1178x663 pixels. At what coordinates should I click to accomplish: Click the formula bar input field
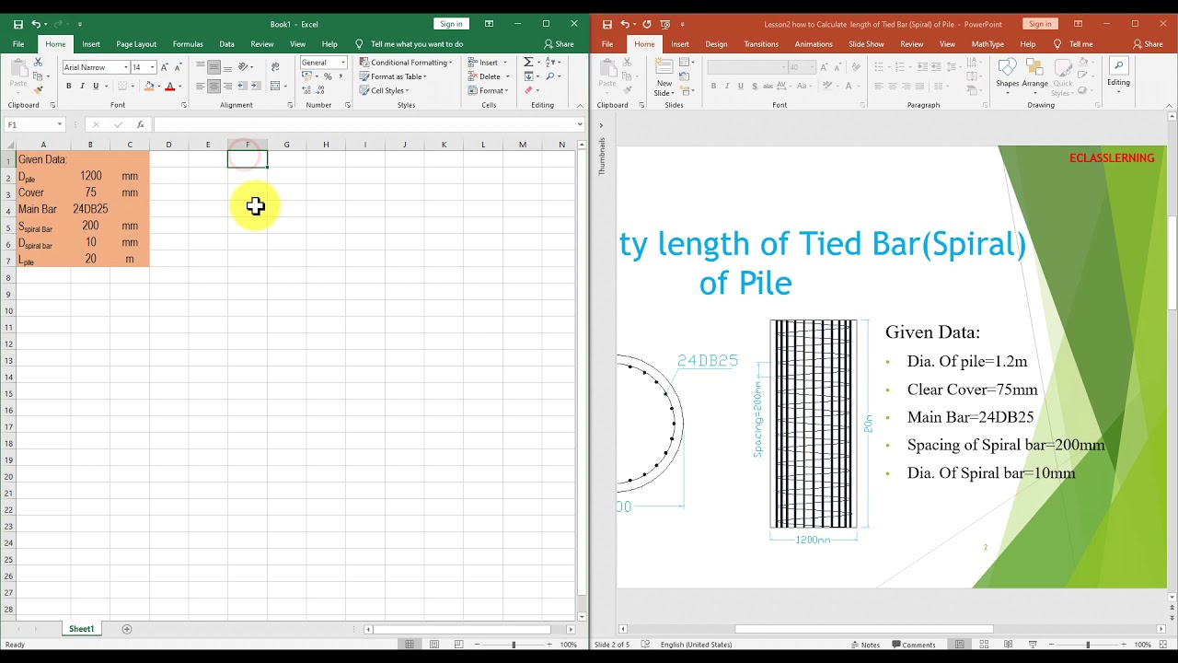pyautogui.click(x=368, y=124)
